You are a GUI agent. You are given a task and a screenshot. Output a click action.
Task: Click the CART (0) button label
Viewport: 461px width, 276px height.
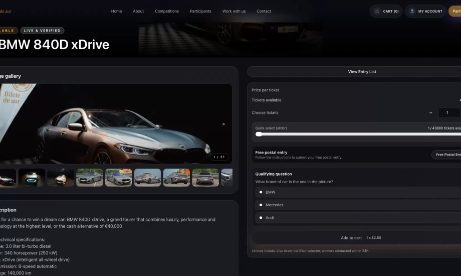391,11
